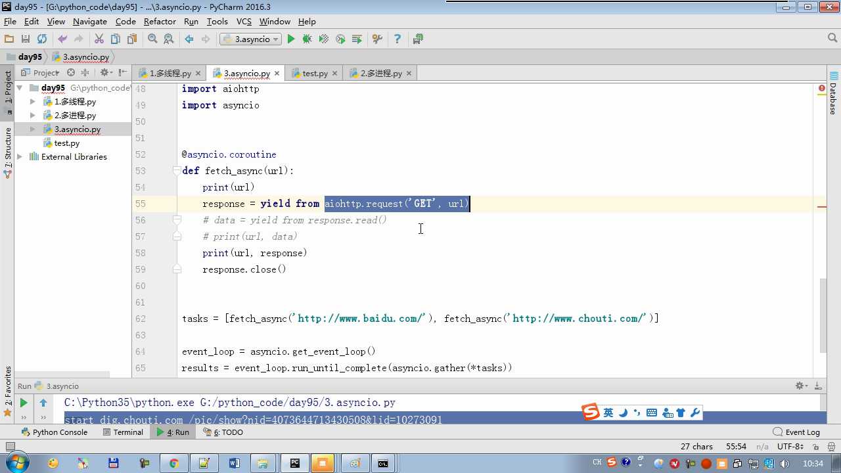Viewport: 841px width, 473px height.
Task: Open the 3.asyncio run configuration dropdown
Action: [250, 39]
